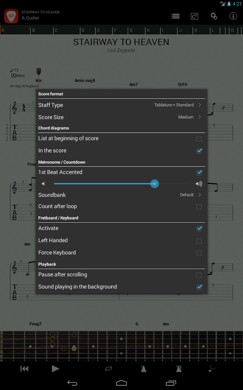Check Pause after scrolling
Image resolution: width=243 pixels, height=390 pixels.
(x=199, y=275)
